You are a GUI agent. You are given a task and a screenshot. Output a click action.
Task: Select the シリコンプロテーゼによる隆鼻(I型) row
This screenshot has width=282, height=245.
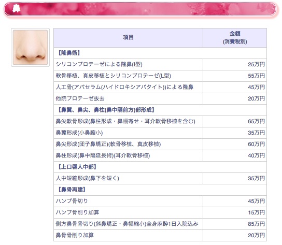click(160, 64)
